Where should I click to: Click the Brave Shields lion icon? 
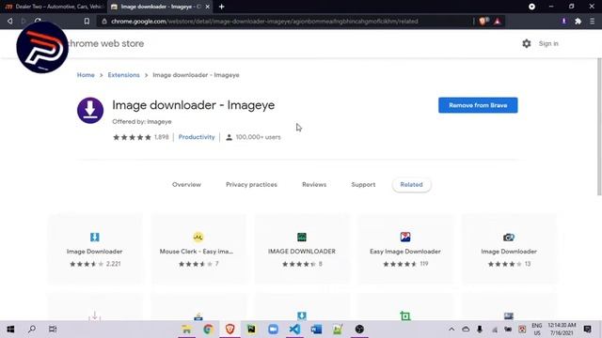pos(483,22)
